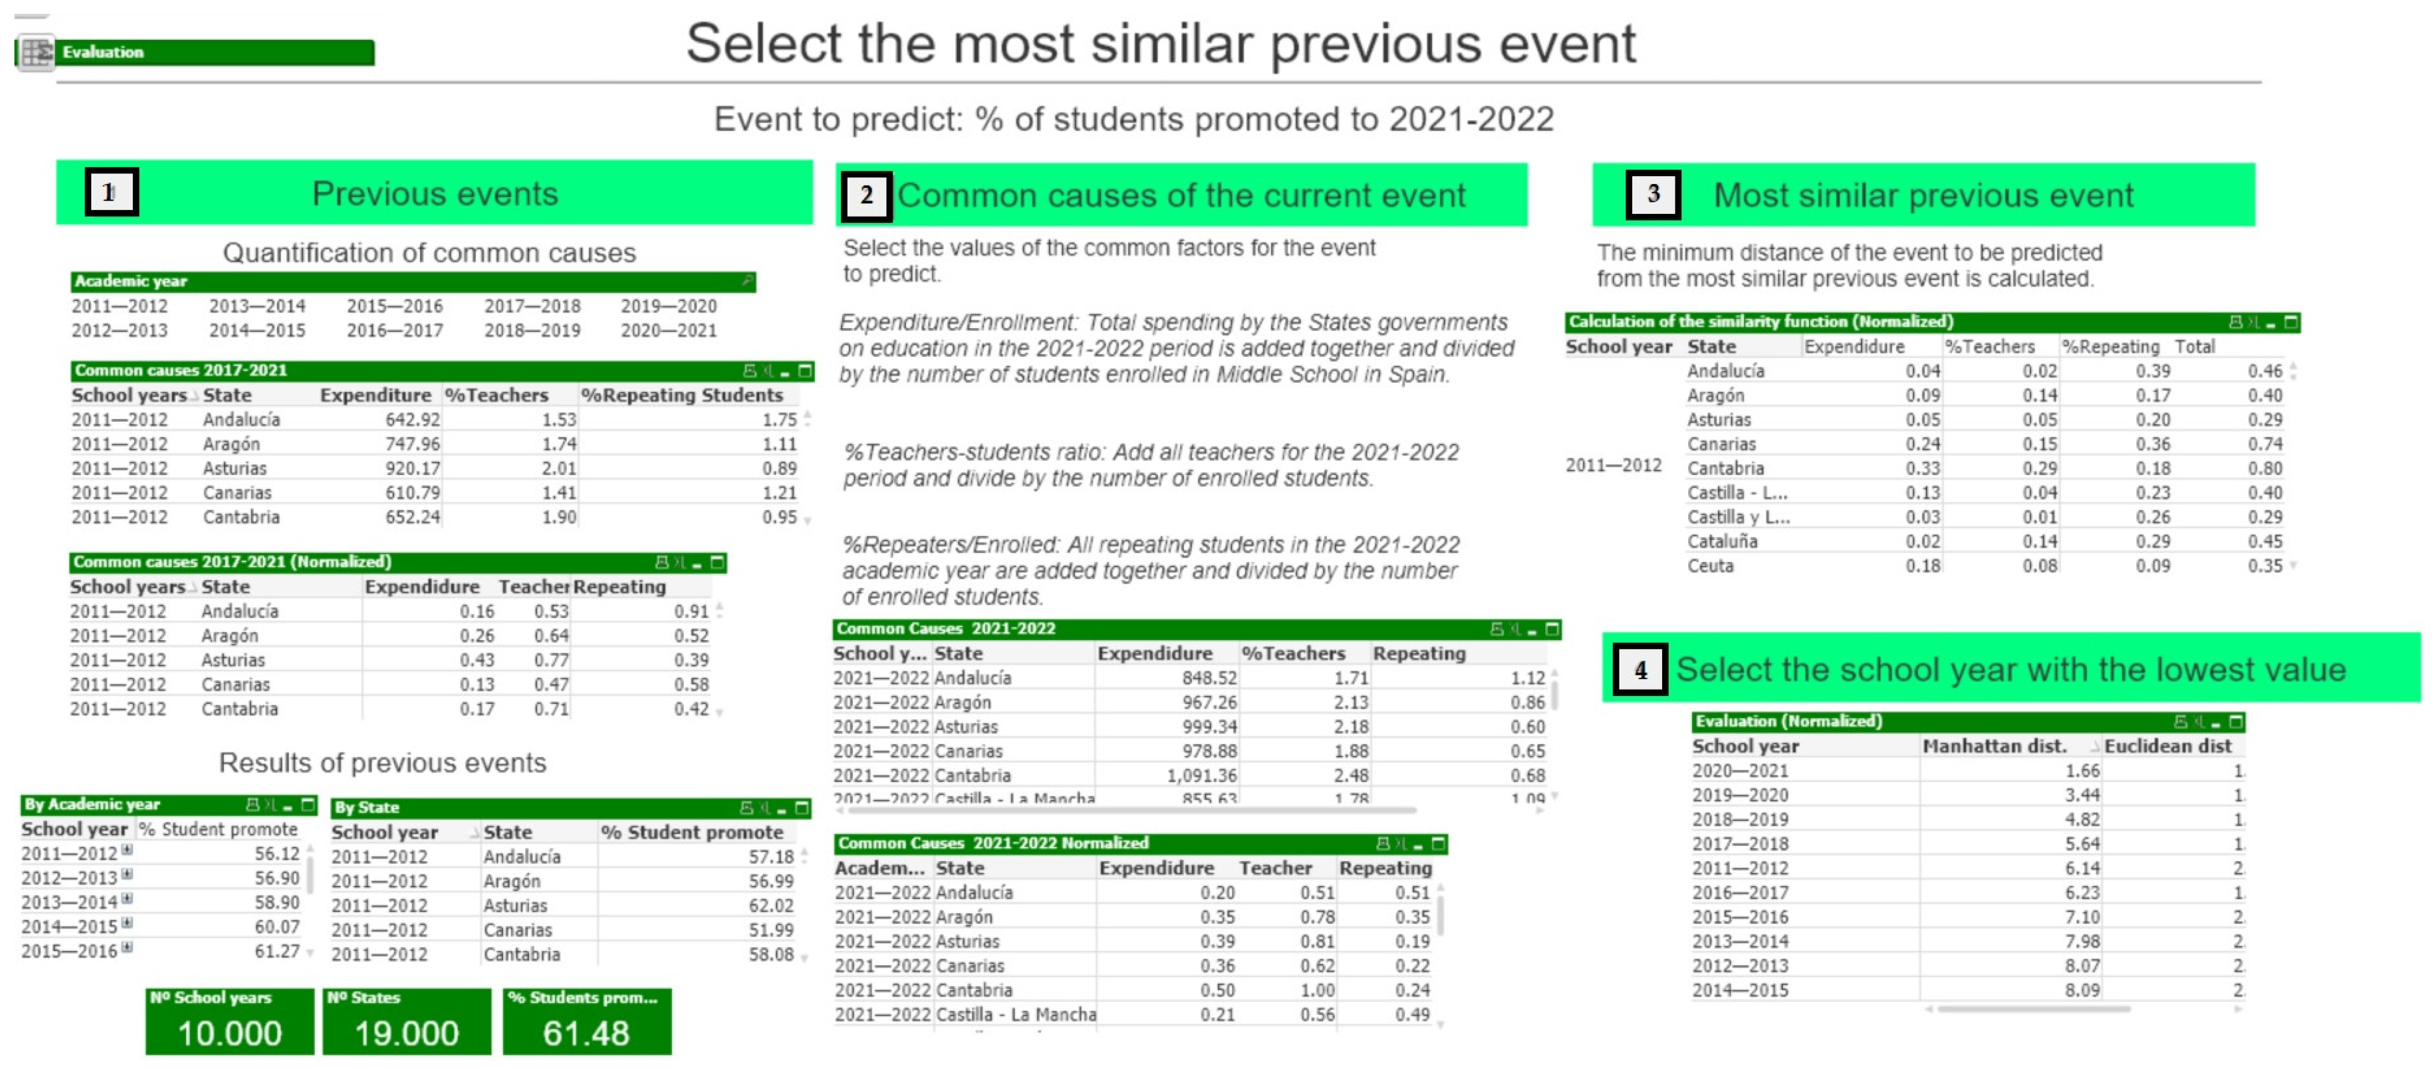Expand the 2015—2016 row in By Academic year
Viewport: 2435px width, 1069px height.
127,947
